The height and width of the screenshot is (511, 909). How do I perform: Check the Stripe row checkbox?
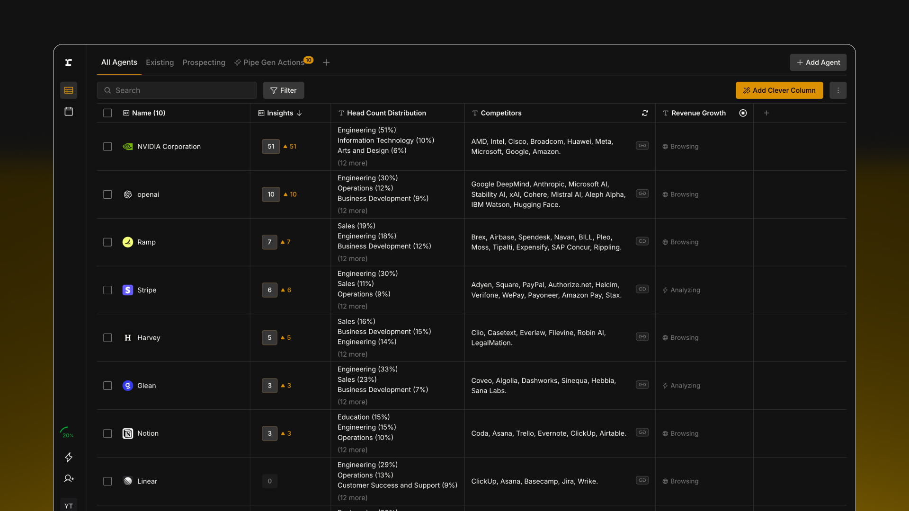click(x=107, y=290)
